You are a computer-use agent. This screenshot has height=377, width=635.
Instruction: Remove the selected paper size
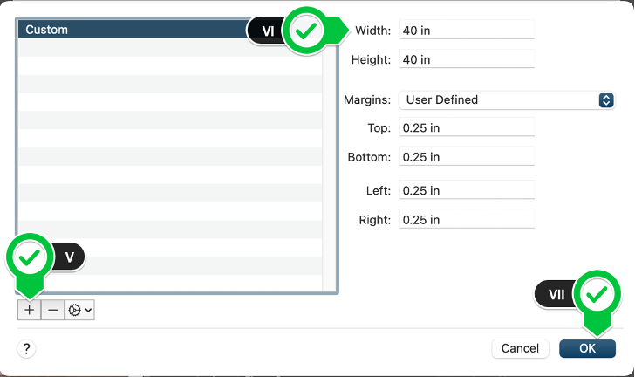point(52,310)
